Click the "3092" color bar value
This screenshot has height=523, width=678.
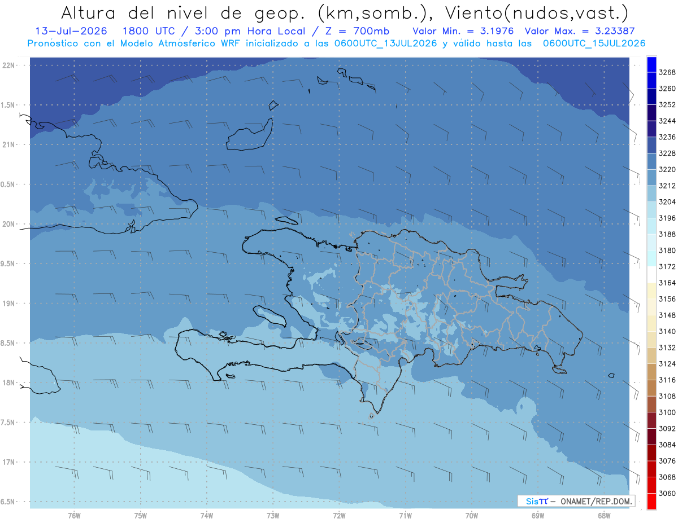667,429
